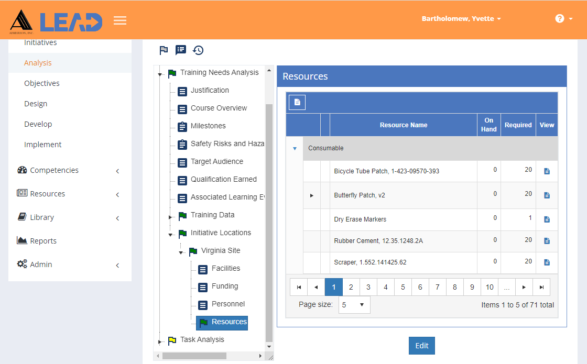Click the Competencies gauge icon
587x364 pixels.
click(22, 170)
